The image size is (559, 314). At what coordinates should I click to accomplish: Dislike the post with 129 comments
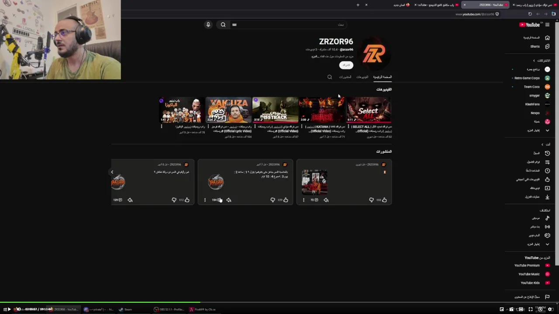(x=174, y=200)
